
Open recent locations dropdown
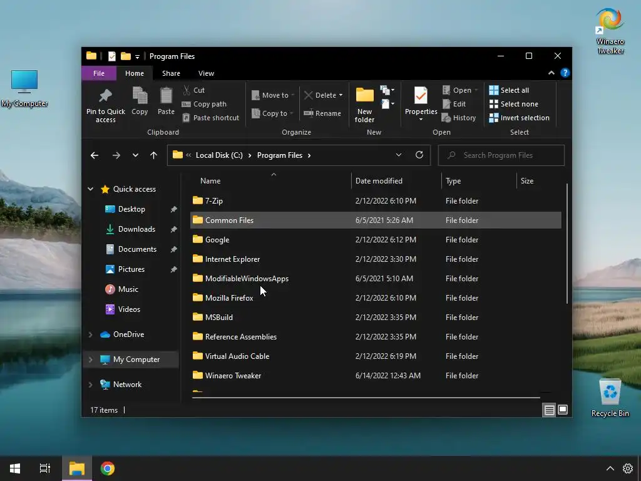tap(135, 155)
